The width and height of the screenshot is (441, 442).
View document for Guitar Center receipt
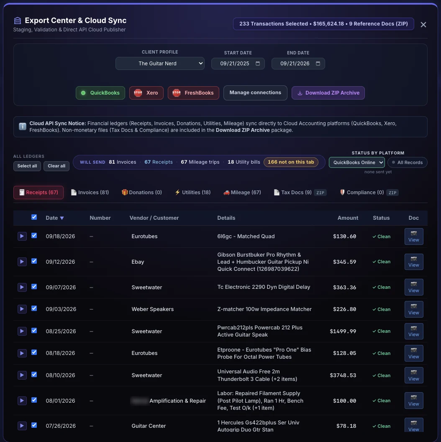point(414,425)
